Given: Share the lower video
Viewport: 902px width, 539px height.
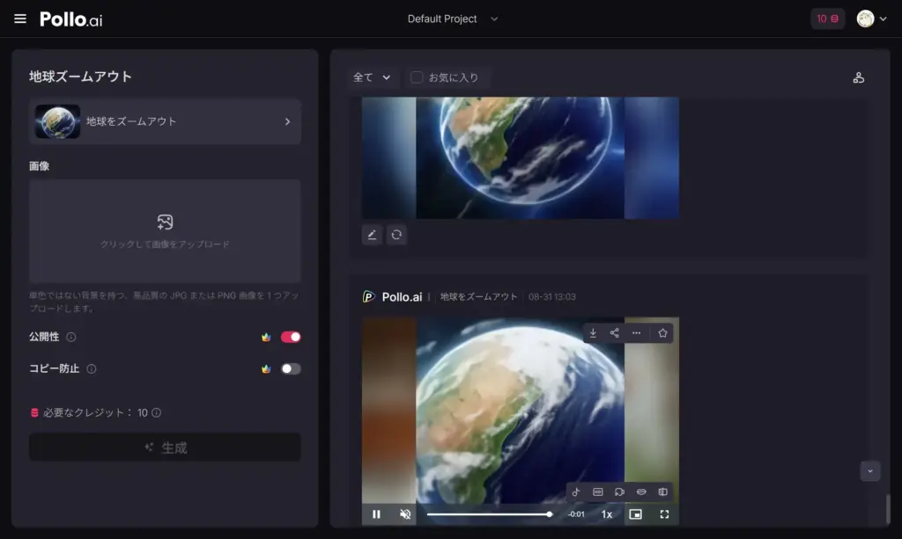Looking at the screenshot, I should coord(614,333).
